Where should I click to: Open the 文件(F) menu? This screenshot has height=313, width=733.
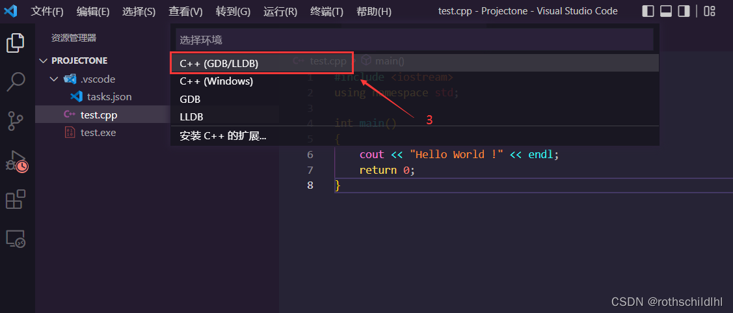pyautogui.click(x=47, y=12)
